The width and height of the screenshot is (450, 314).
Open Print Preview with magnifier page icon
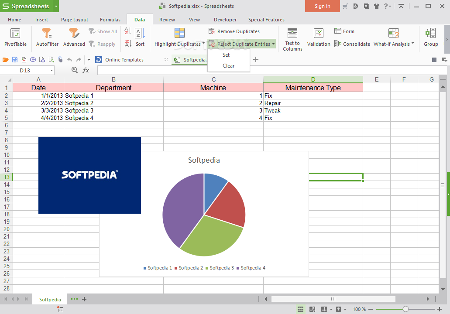click(x=52, y=60)
